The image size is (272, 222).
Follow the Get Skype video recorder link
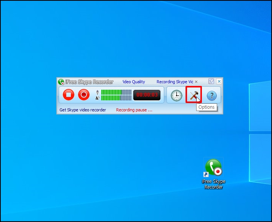(83, 110)
